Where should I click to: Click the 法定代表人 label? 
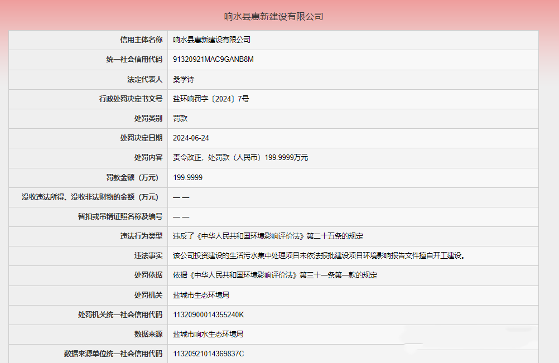coord(144,79)
